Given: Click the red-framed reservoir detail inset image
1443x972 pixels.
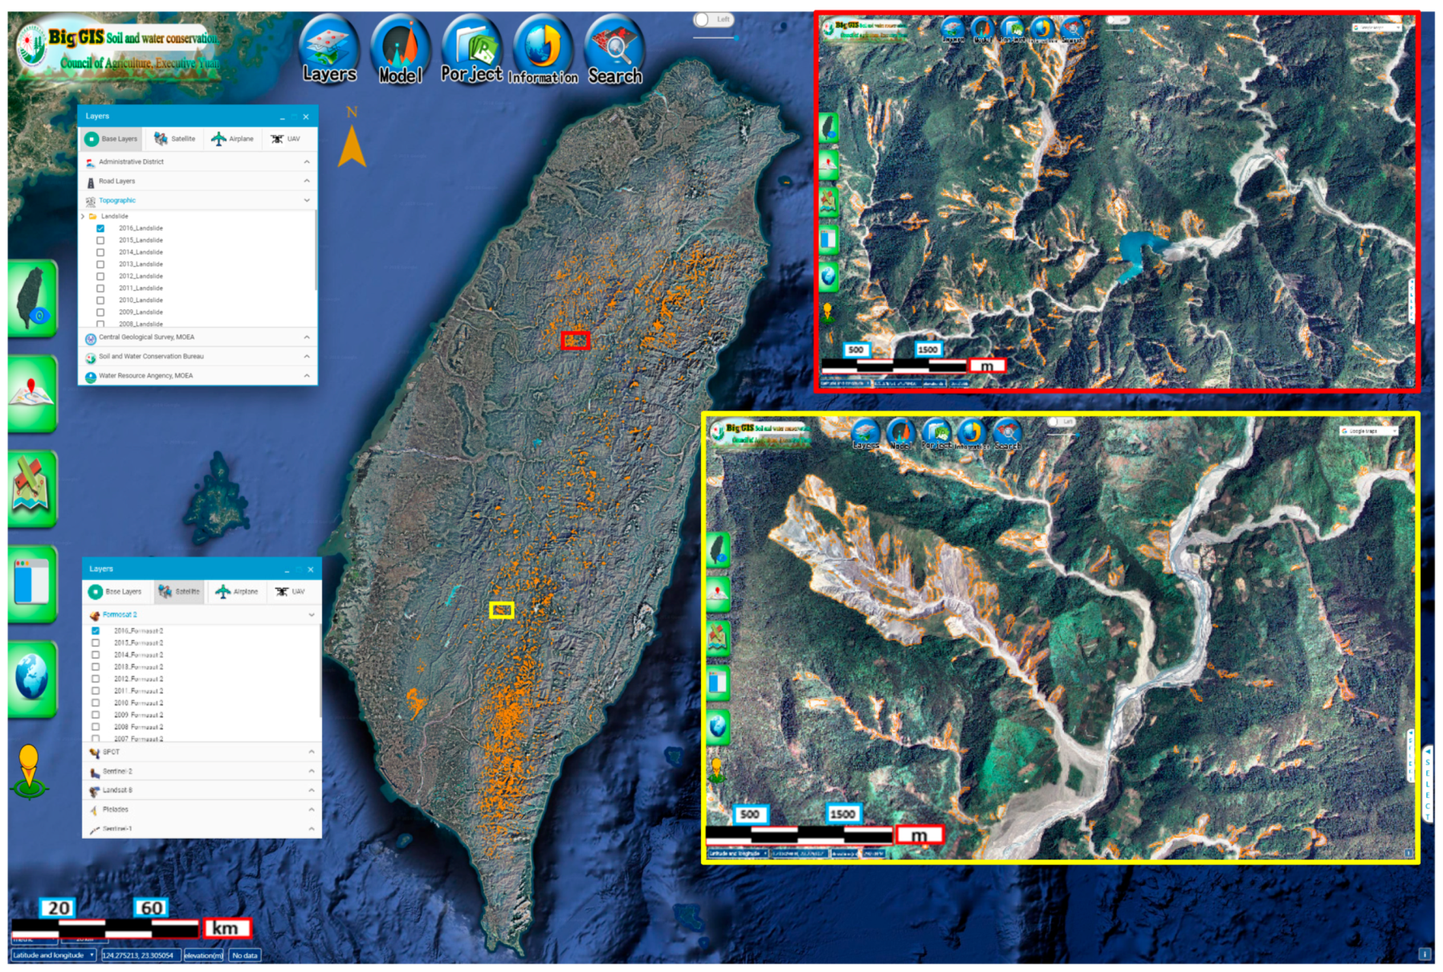Looking at the screenshot, I should [1117, 201].
